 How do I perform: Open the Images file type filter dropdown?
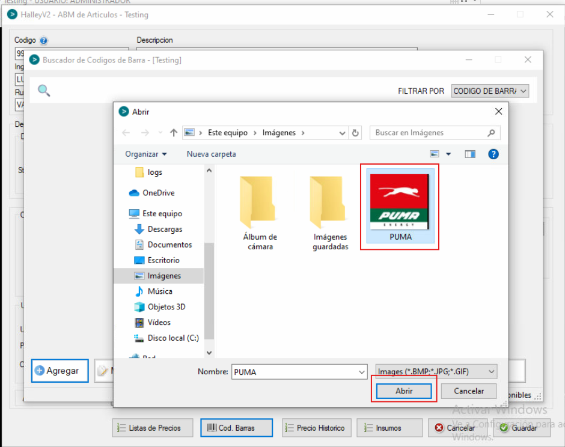436,372
